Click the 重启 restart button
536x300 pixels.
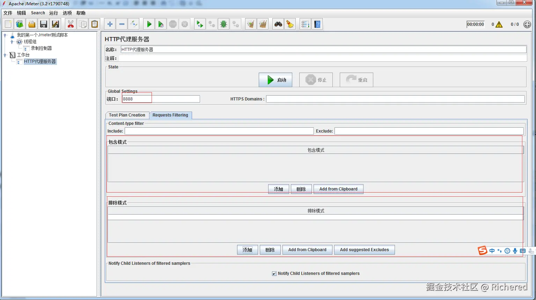(357, 80)
